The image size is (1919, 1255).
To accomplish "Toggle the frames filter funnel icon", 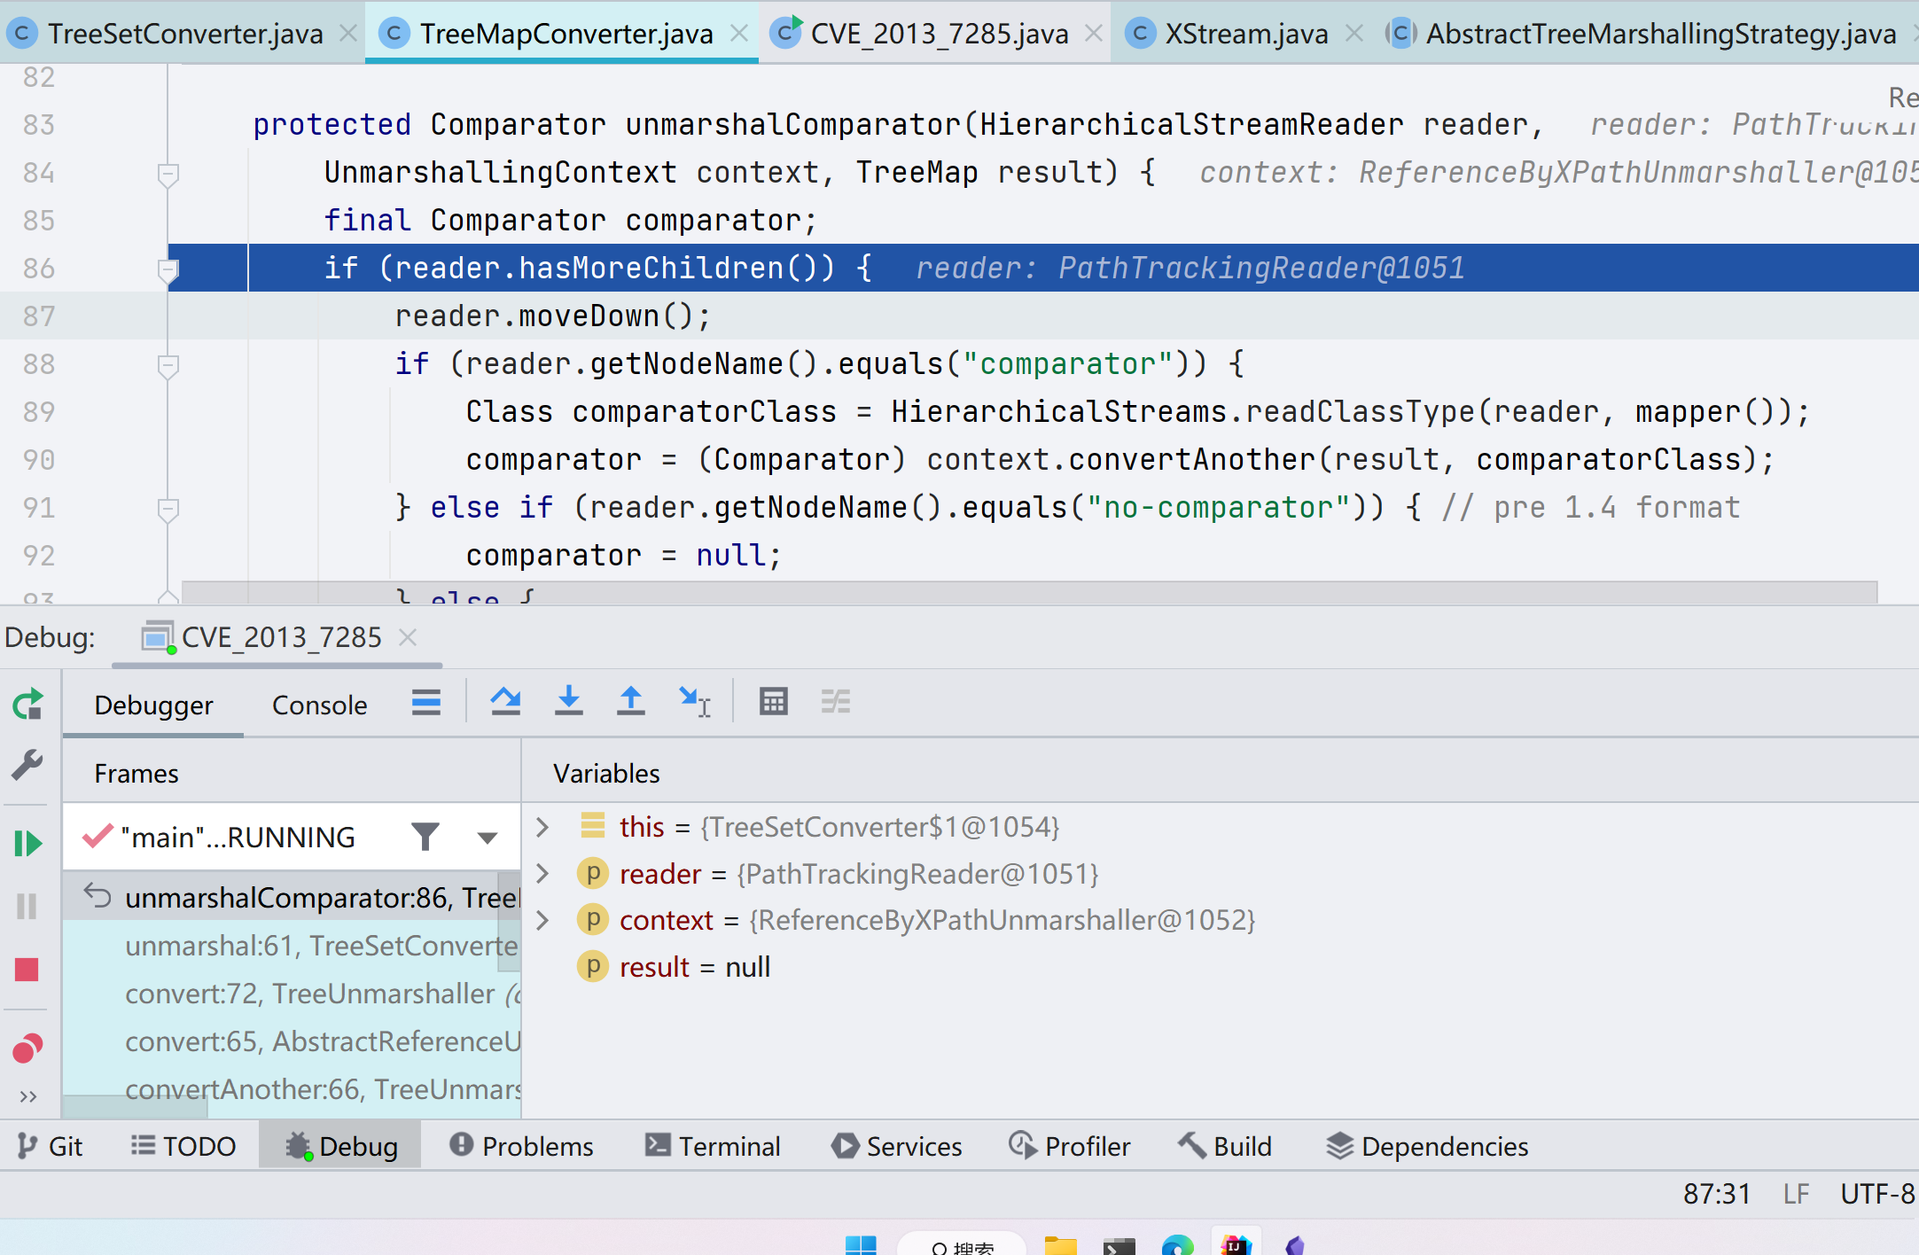I will click(425, 837).
